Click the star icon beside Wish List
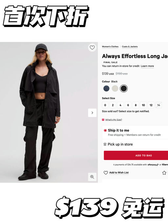This screenshot has height=224, width=168. coord(164,173)
